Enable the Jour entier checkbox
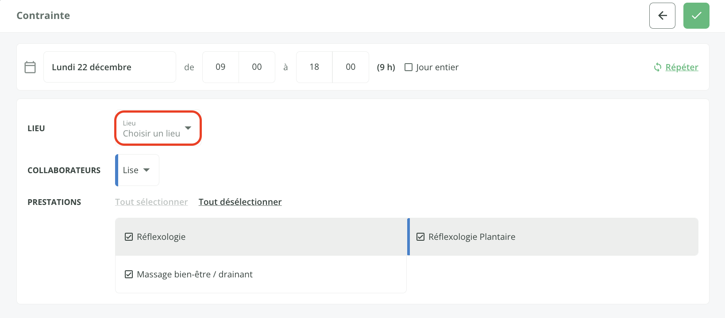This screenshot has height=318, width=725. coord(409,67)
